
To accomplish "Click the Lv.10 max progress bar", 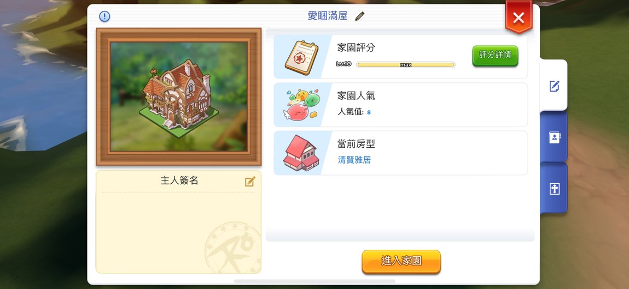I will pyautogui.click(x=405, y=65).
